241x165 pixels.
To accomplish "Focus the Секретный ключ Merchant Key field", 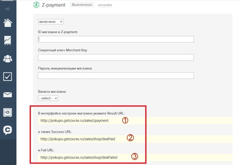I will (x=116, y=57).
